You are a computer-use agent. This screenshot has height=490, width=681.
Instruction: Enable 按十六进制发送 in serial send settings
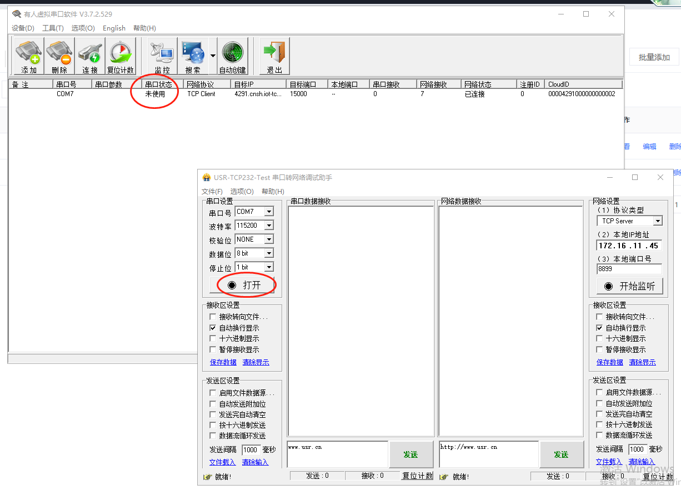coord(213,425)
